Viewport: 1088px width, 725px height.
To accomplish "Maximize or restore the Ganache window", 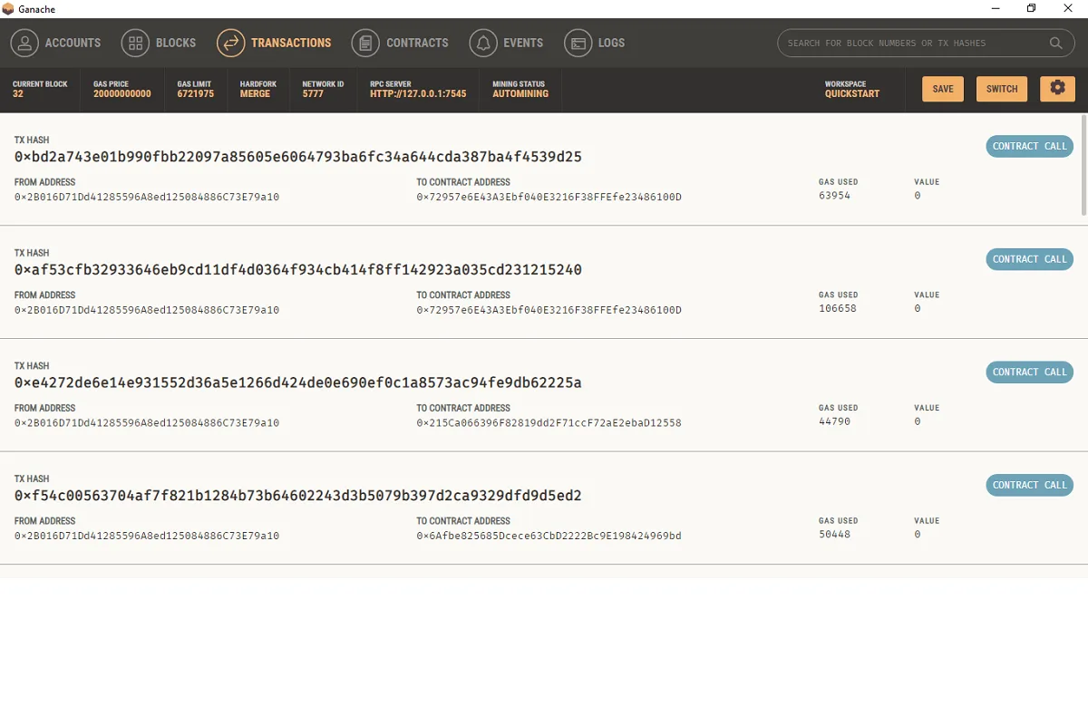I will 1031,8.
